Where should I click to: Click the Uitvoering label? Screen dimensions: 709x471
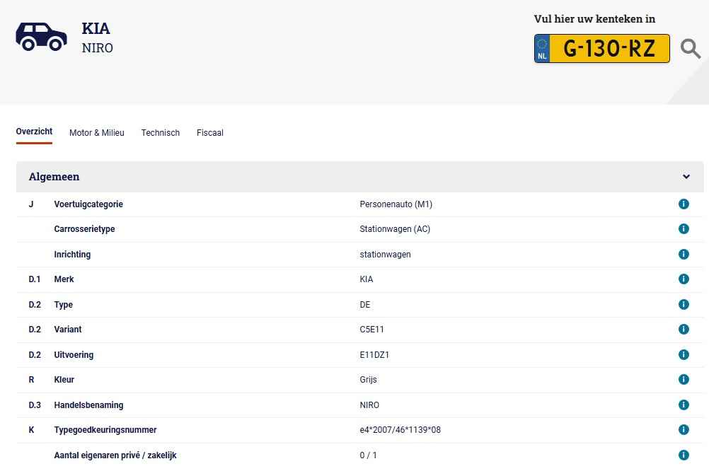[74, 355]
